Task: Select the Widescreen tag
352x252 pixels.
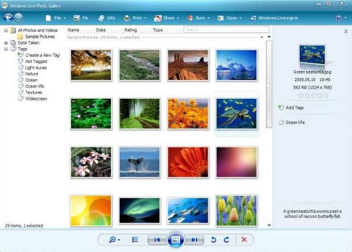Action: pyautogui.click(x=33, y=99)
